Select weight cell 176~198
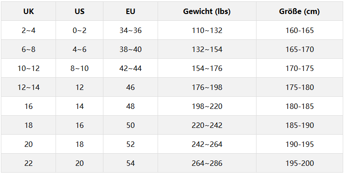Image resolution: width=345 pixels, height=174 pixels. pos(207,87)
